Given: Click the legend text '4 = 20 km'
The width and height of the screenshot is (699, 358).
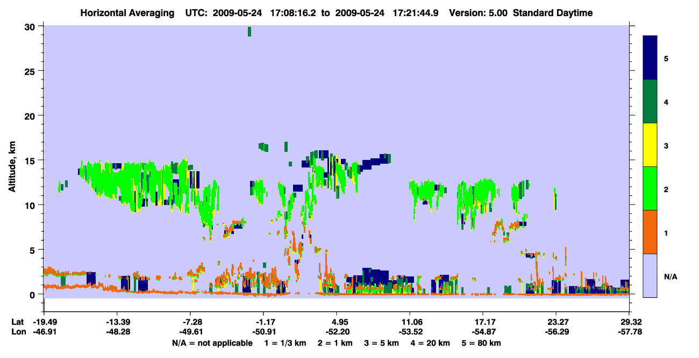Looking at the screenshot, I should tap(430, 343).
